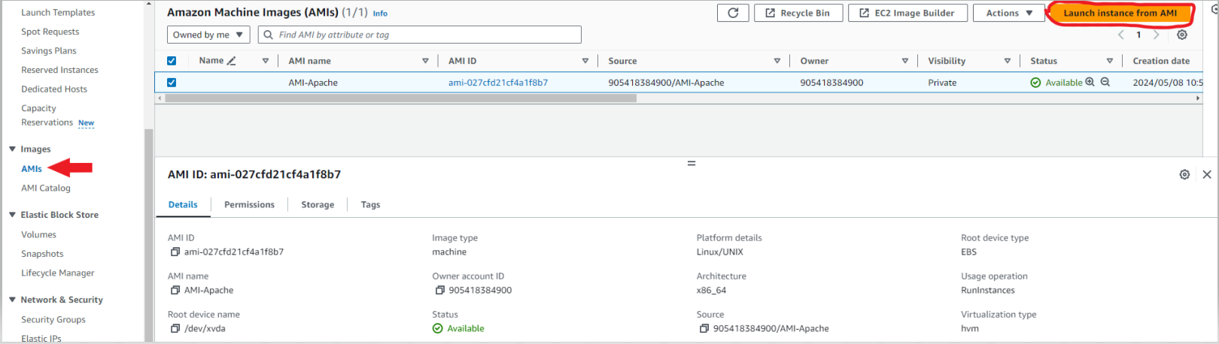Open Elastic IPs in sidebar
The width and height of the screenshot is (1219, 344).
click(41, 338)
